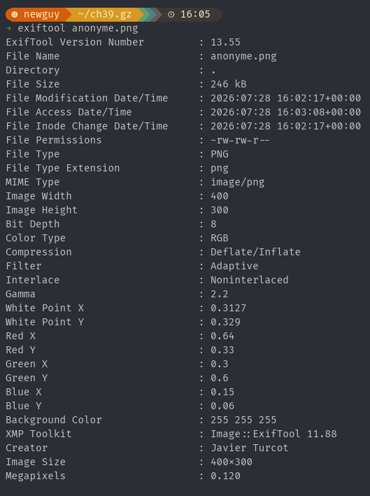Click the ExifTool version value 13.55

(x=225, y=43)
